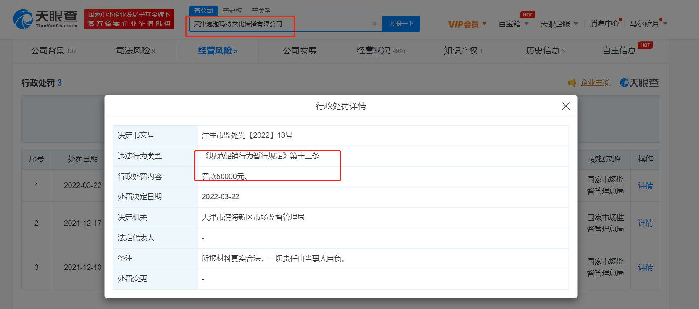This screenshot has height=309, width=699.
Task: Click the 天眼查 watermark logo on the right
Action: click(x=639, y=83)
